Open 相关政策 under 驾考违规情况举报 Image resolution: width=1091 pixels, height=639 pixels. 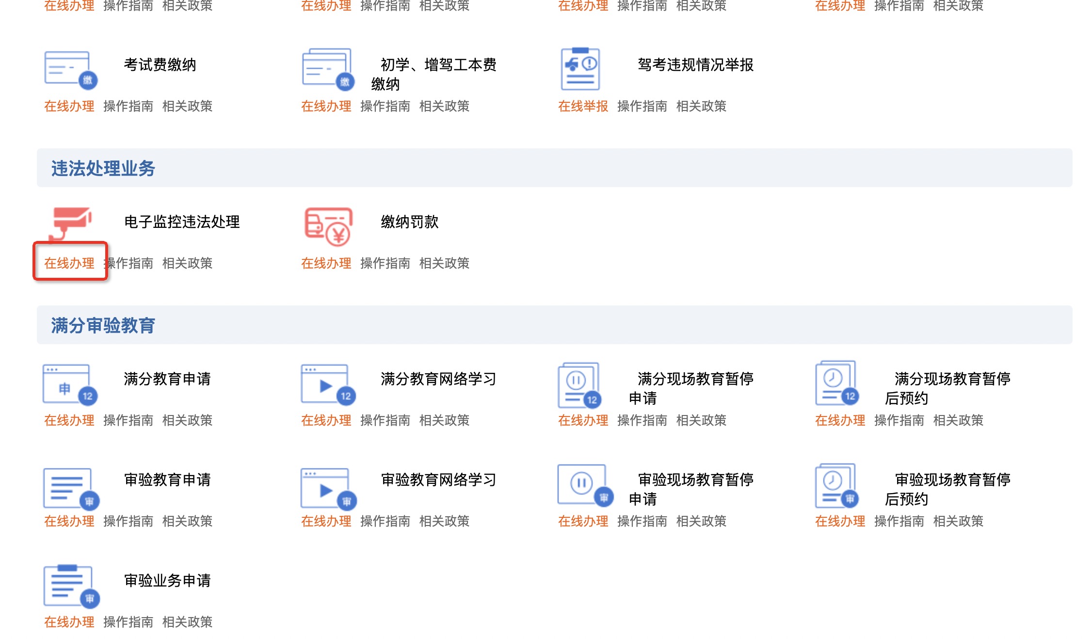(x=702, y=106)
